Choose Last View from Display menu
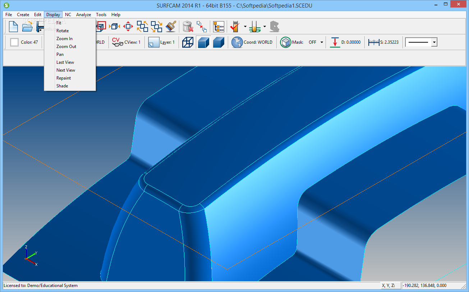Viewport: 469px width, 292px height. [70, 62]
